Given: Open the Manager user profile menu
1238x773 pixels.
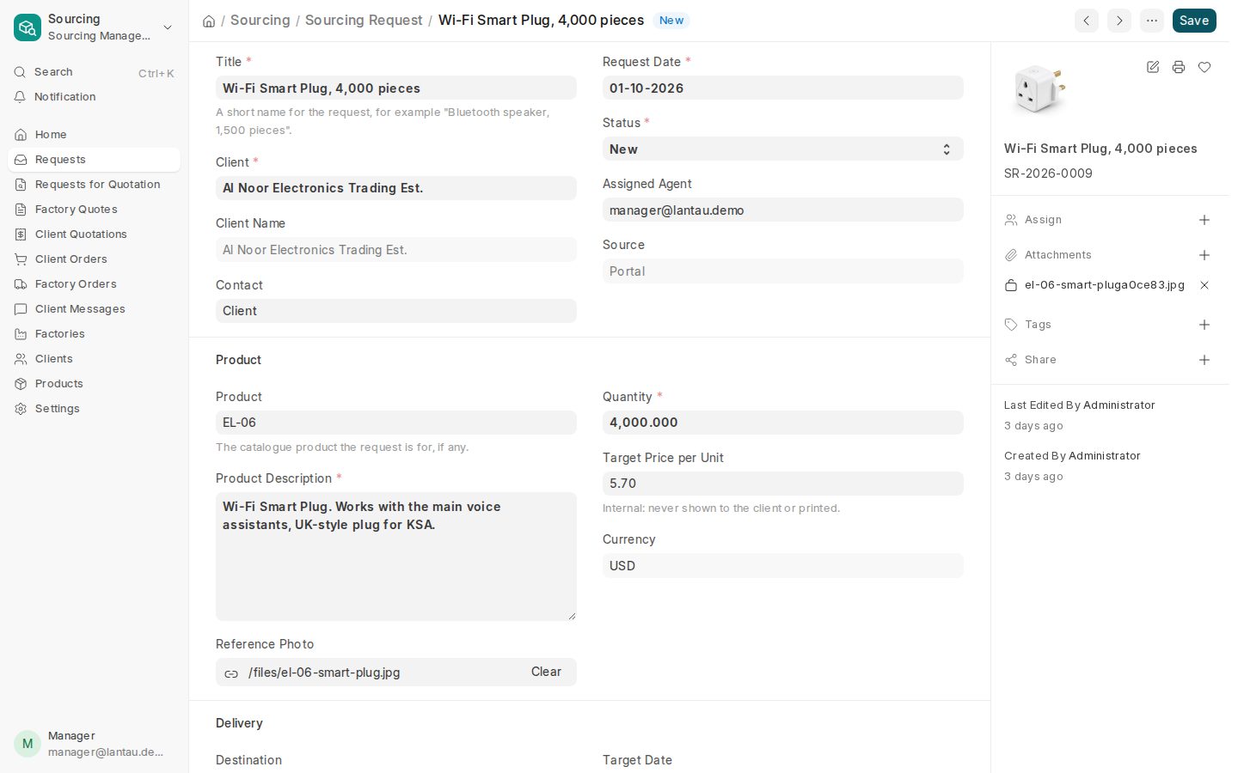Looking at the screenshot, I should [x=95, y=744].
